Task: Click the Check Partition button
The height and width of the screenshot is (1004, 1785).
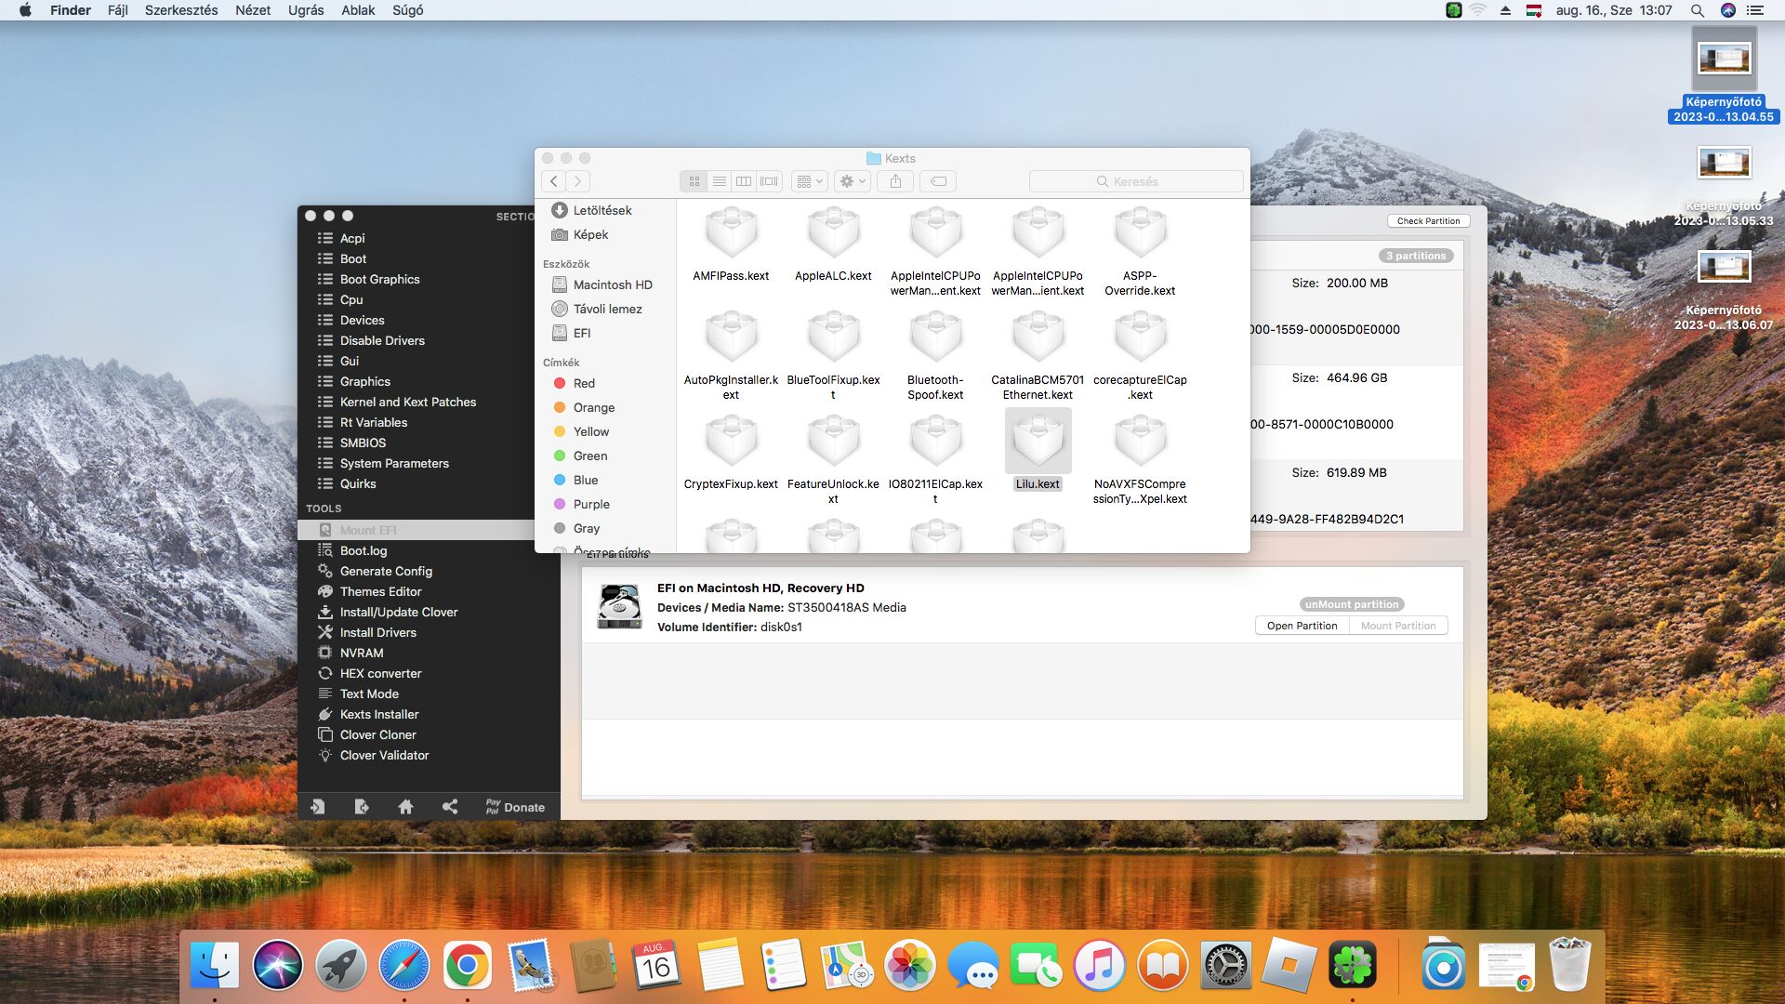Action: tap(1428, 221)
